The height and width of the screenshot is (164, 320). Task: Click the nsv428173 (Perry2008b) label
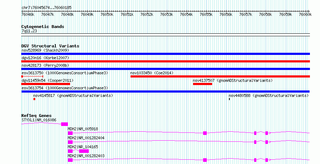[45, 65]
